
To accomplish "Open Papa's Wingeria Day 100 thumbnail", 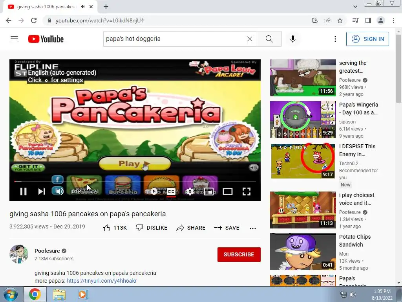I will coord(303,120).
